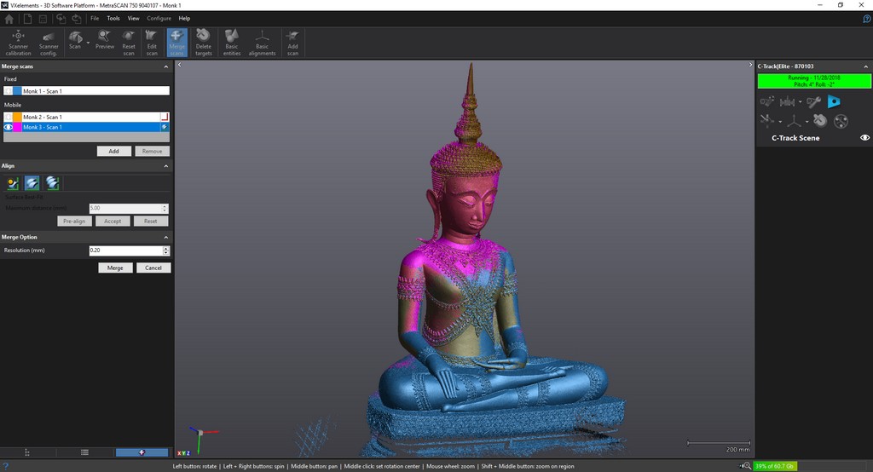The image size is (873, 472).
Task: Start the Scan tool
Action: click(75, 40)
